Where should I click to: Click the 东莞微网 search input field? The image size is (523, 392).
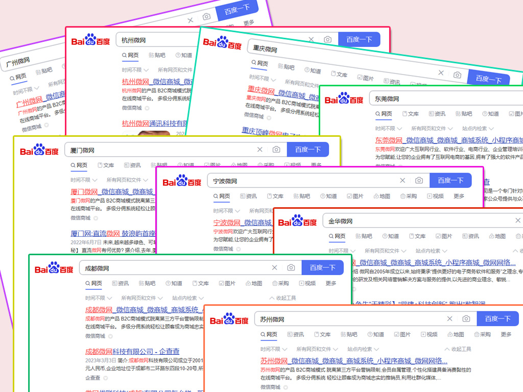(x=447, y=99)
